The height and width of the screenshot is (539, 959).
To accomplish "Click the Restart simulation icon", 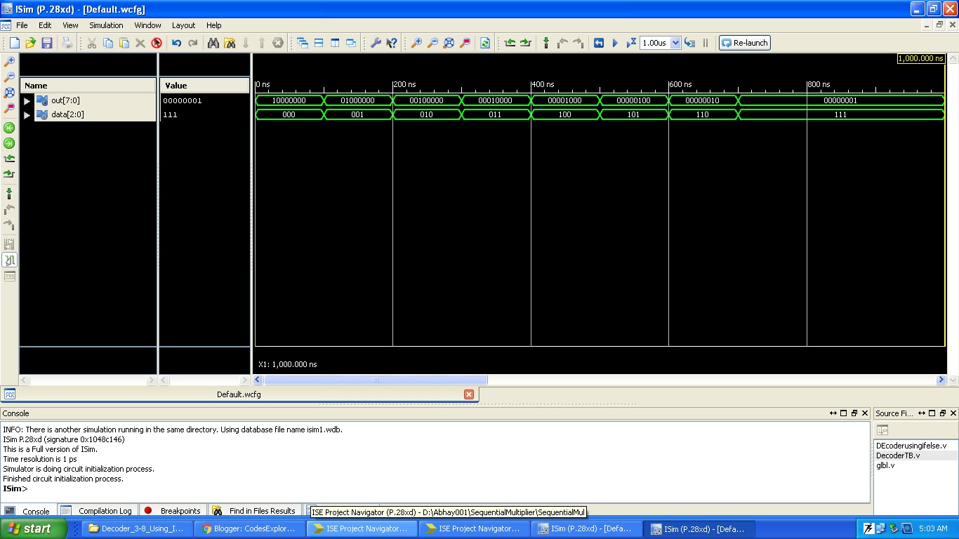I will point(600,43).
